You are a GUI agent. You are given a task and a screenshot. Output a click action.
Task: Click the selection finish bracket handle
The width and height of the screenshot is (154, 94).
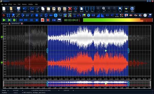coord(129,51)
